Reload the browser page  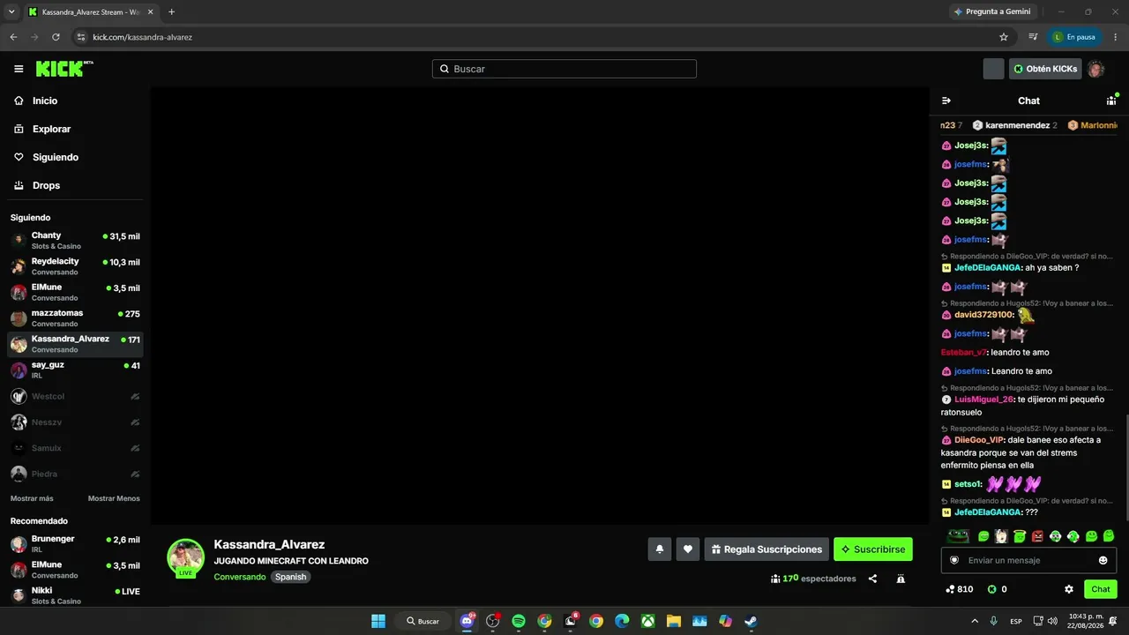pos(56,37)
